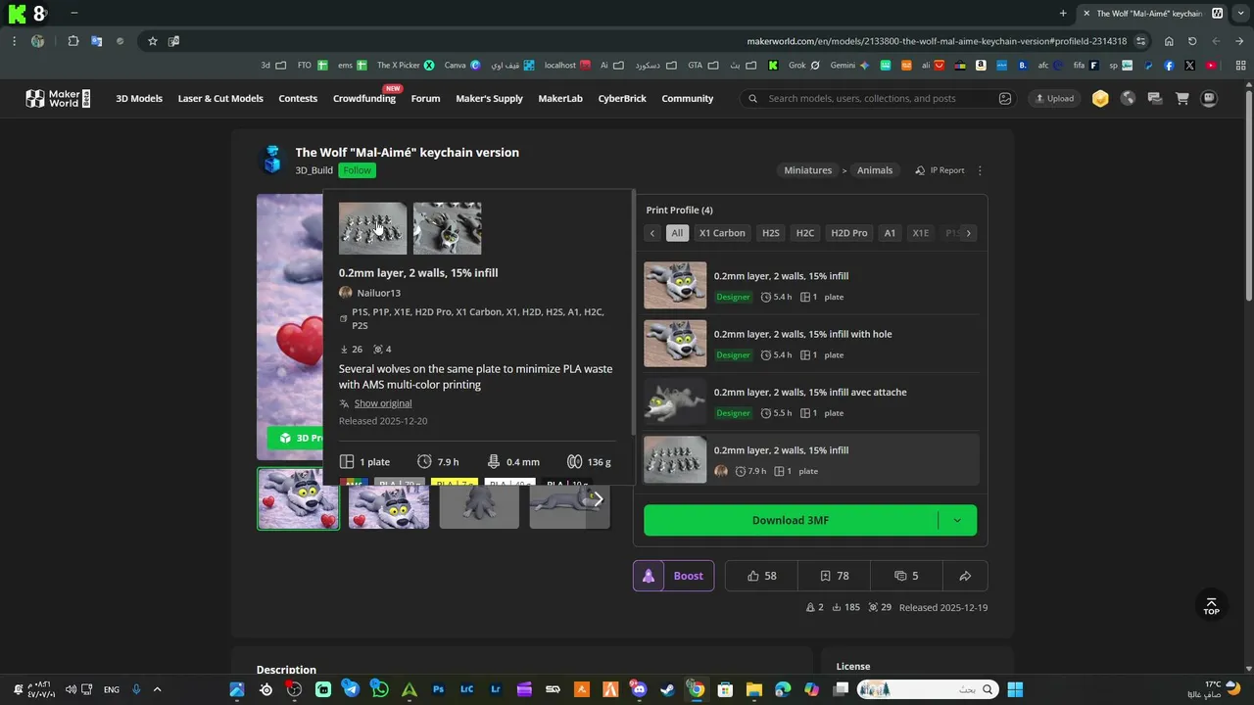1254x705 pixels.
Task: Click the gold hexagon points icon
Action: (1100, 98)
